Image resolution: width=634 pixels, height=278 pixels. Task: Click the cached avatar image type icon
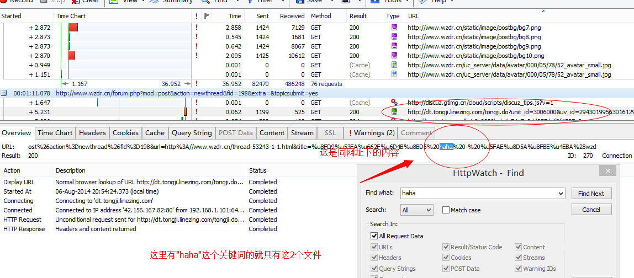tap(394, 65)
